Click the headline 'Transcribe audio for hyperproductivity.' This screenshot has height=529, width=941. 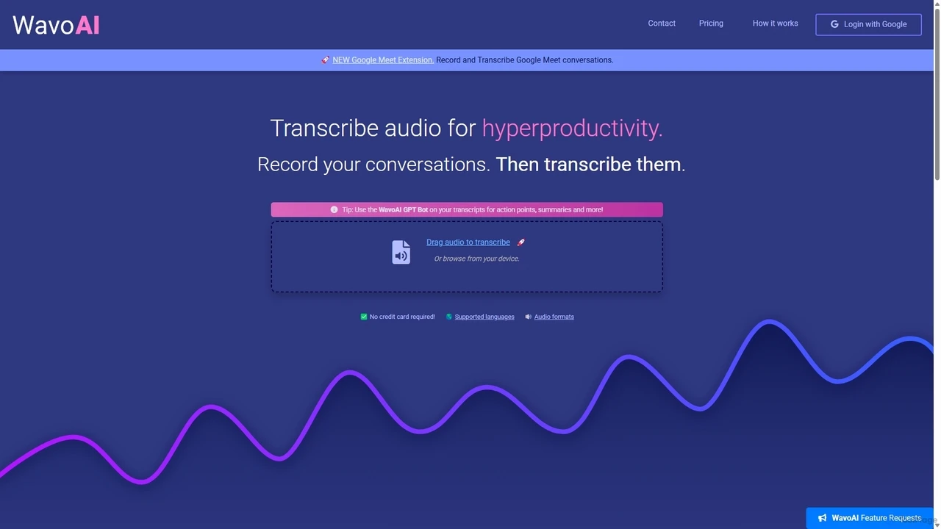(467, 128)
